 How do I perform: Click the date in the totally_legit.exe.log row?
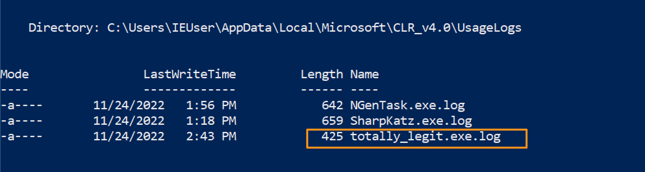[129, 136]
